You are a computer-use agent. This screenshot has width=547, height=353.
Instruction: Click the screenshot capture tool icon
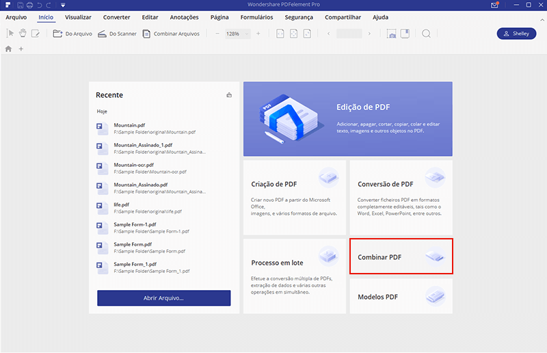pyautogui.click(x=392, y=34)
